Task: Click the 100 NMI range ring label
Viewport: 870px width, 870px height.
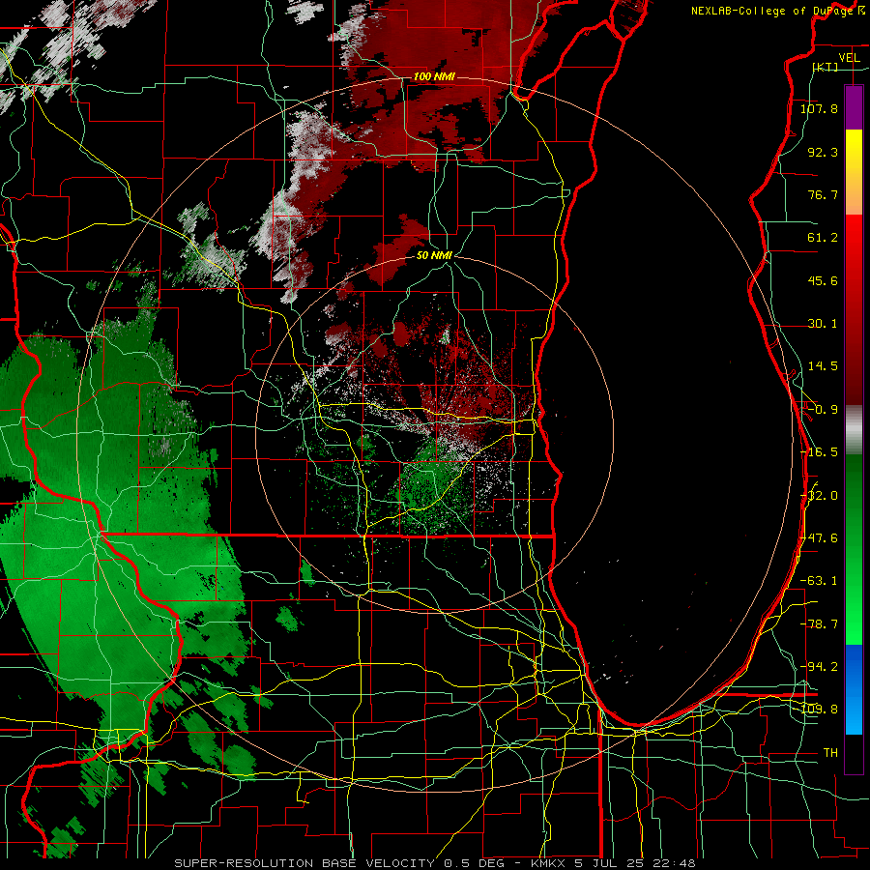Action: coord(434,76)
